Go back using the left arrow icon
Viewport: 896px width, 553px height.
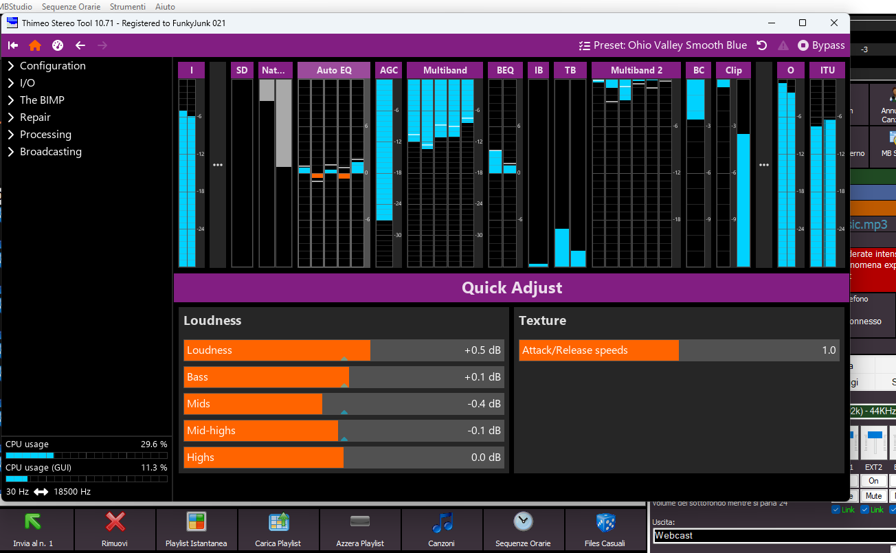(80, 45)
